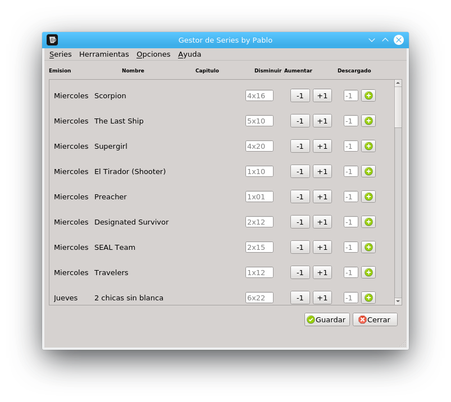
Task: Click Preacher Descargado field
Action: [351, 197]
